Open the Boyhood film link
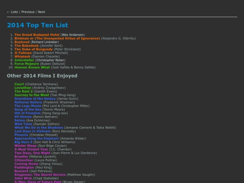 point(22,42)
